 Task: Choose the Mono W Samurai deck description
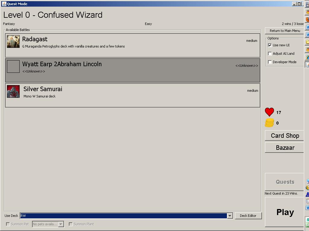[x=40, y=96]
